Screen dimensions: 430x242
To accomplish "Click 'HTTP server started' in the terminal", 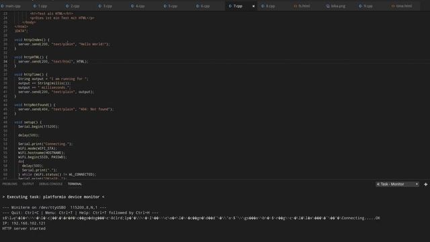I will (24, 229).
